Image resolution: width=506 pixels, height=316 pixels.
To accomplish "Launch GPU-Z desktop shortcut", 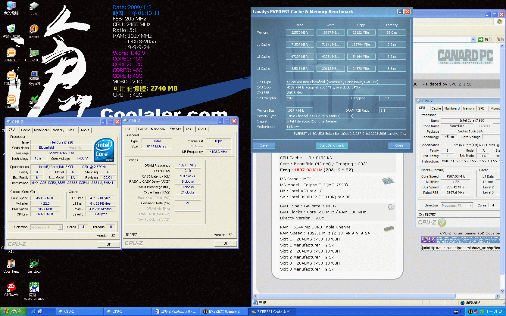I will [x=34, y=55].
